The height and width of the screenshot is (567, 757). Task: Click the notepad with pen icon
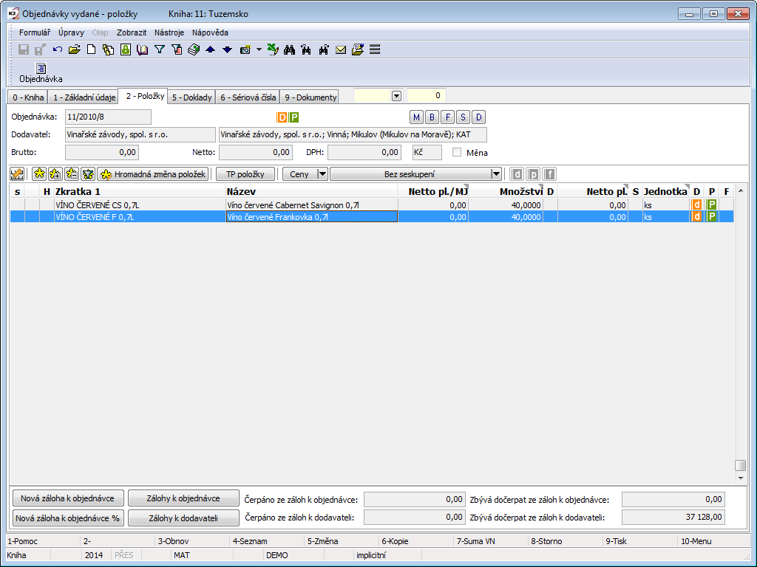click(358, 49)
